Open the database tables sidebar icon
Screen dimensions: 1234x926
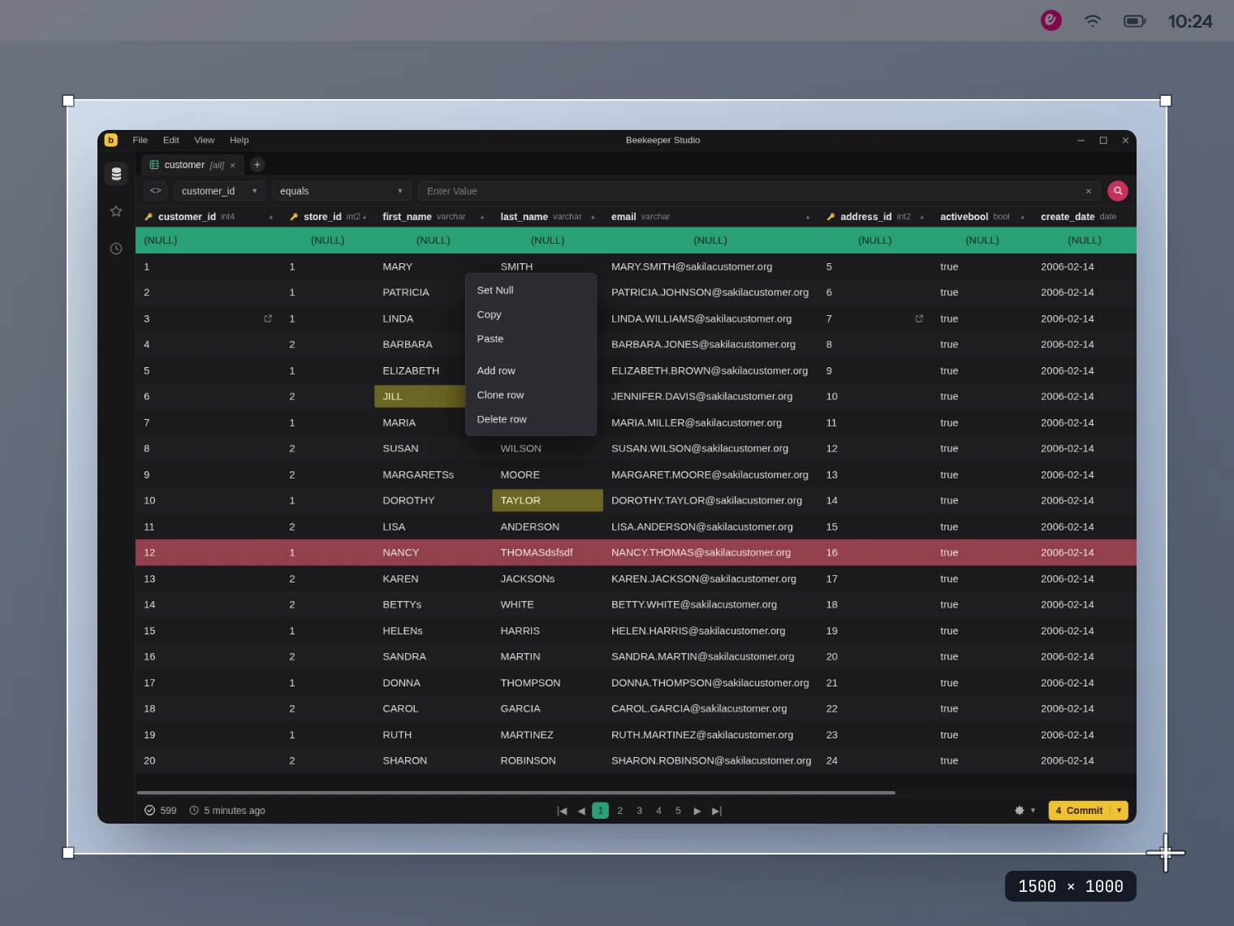point(116,174)
